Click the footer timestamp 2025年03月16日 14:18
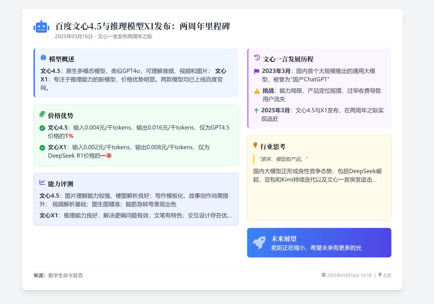The image size is (434, 304). click(349, 275)
